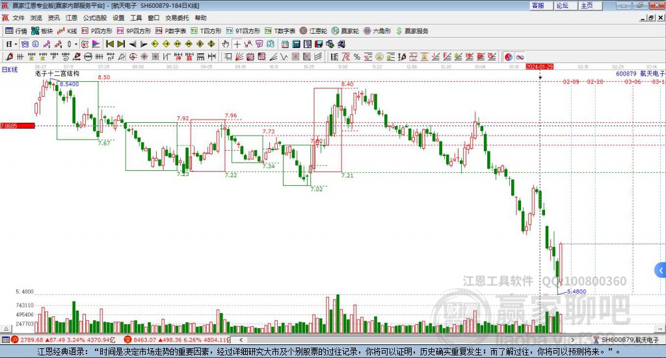Screen dimensions: 666x358
Task: Step chart right with black arrow
Action: [144, 44]
